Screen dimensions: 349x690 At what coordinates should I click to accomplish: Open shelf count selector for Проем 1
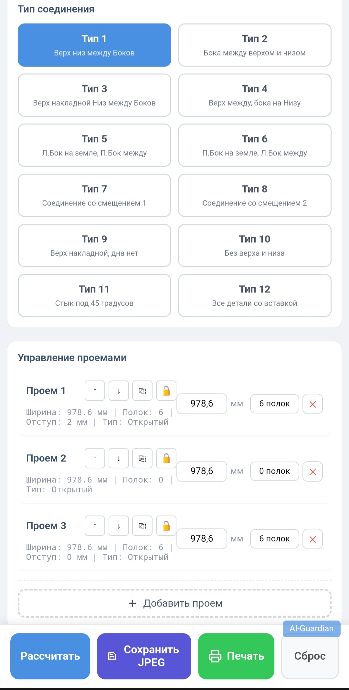click(x=274, y=404)
